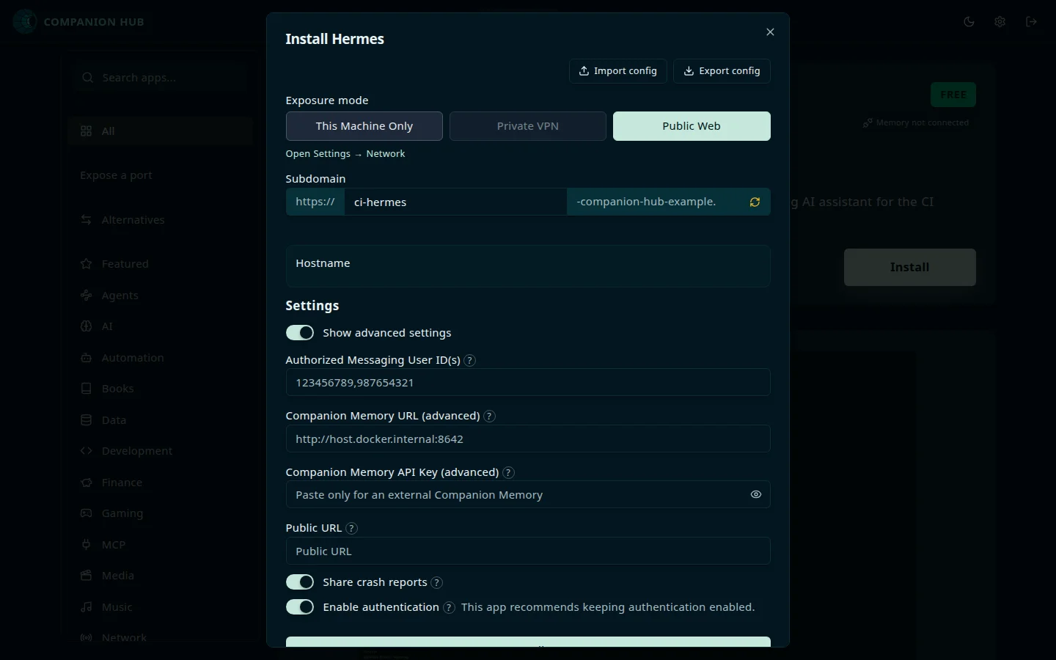Click the Authorized Messaging User ID(s) field
Screen dimensions: 1056x660
point(528,383)
